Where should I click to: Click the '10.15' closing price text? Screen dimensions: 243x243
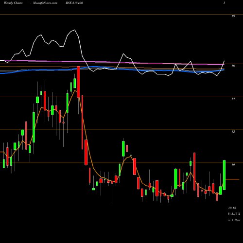[232, 208]
